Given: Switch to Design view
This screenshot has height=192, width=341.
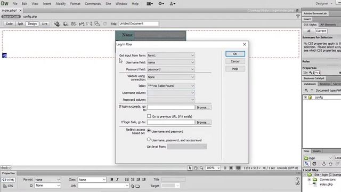Looking at the screenshot, I should click(x=32, y=23).
